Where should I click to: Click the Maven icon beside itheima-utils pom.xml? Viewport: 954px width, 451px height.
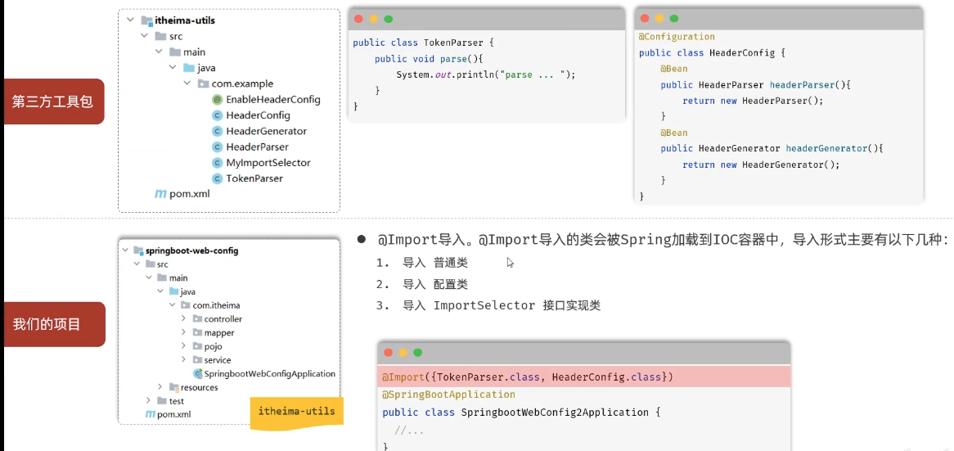[160, 194]
